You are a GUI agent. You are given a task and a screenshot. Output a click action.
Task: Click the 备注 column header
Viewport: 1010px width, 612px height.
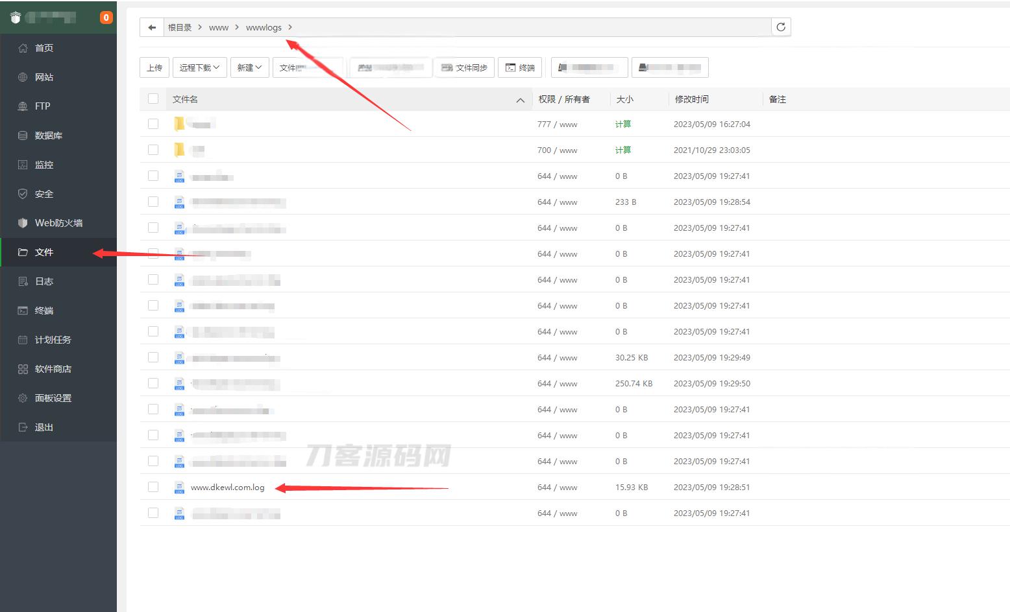point(778,99)
